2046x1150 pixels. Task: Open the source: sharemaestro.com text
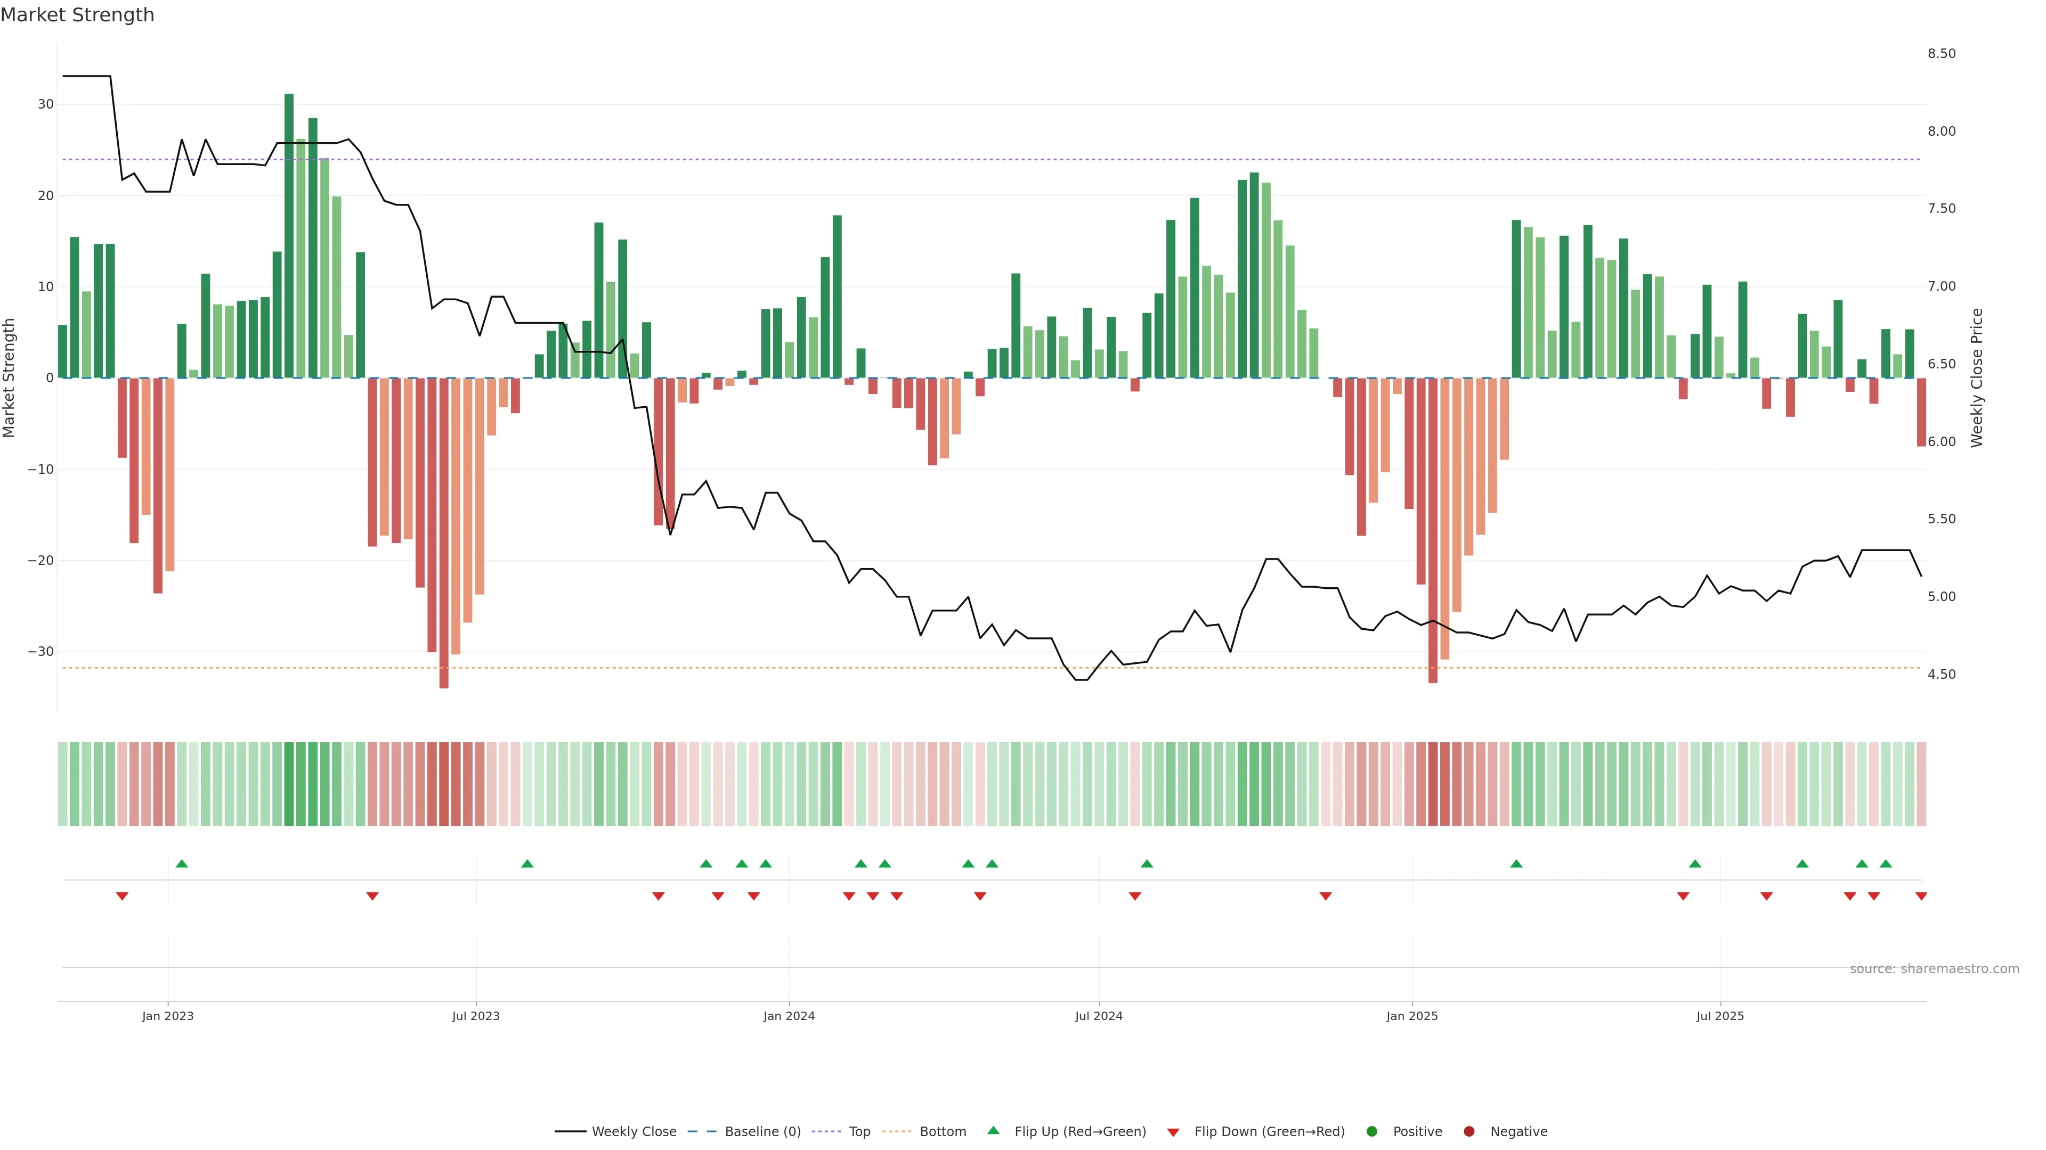tap(1934, 968)
